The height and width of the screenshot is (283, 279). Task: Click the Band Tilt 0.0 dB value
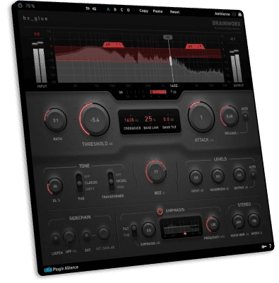click(169, 120)
